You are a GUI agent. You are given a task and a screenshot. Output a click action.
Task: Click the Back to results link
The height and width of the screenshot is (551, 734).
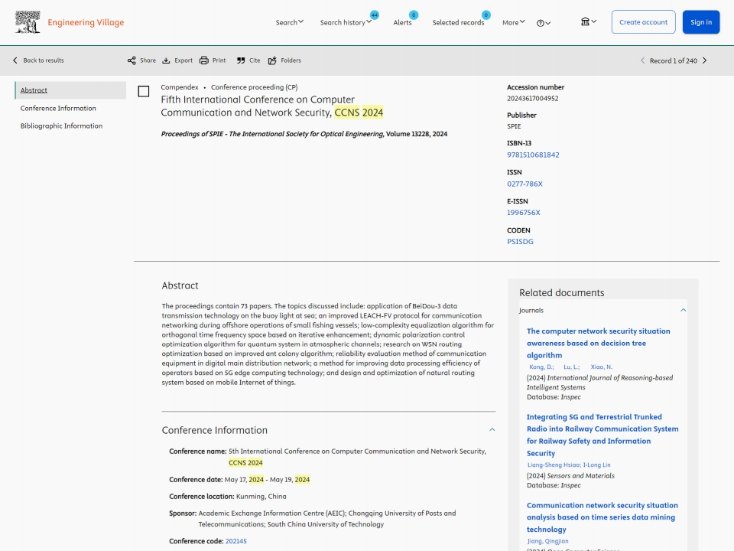44,60
